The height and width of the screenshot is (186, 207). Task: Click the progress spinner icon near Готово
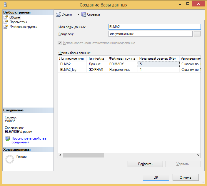point(10,159)
